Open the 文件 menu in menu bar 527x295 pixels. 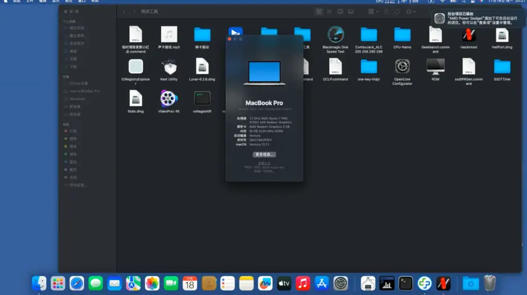29,2
